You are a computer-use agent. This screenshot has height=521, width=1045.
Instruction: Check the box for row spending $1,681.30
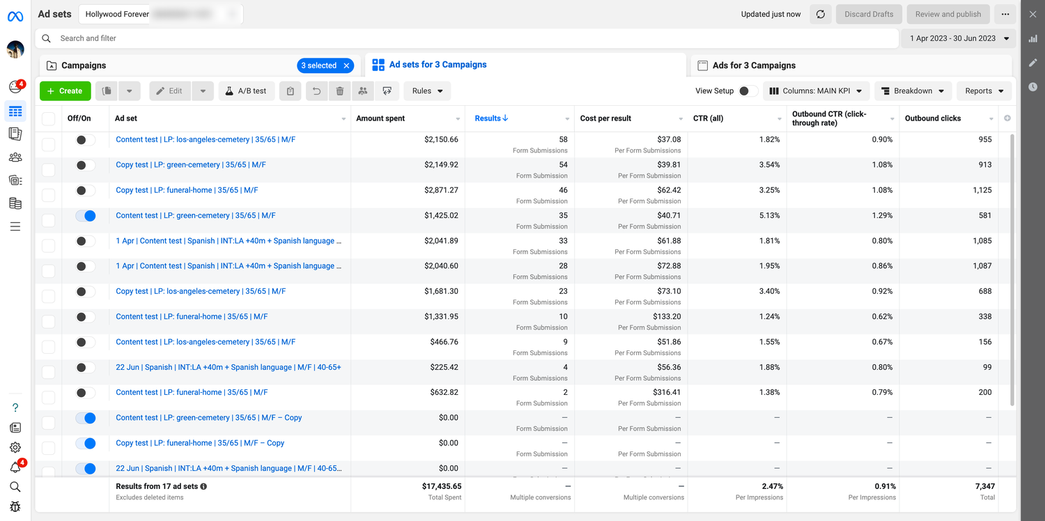tap(48, 296)
